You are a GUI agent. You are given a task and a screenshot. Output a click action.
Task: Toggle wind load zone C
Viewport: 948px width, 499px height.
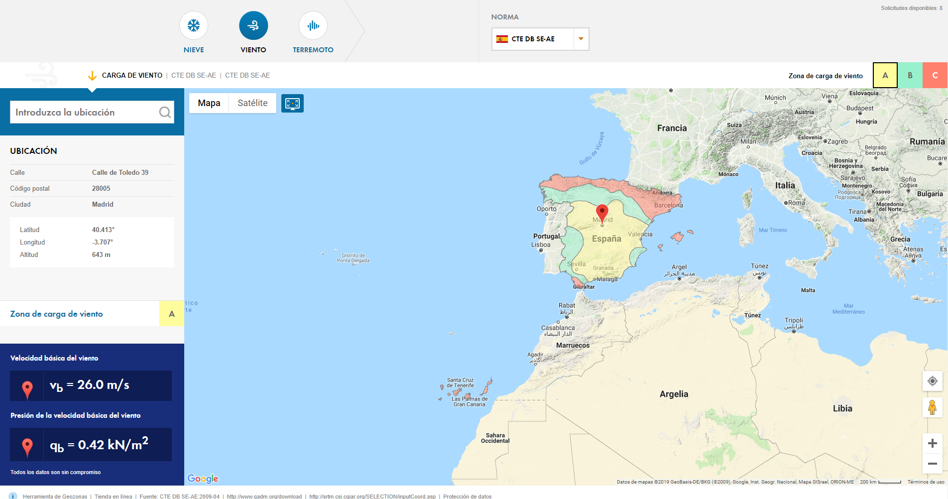(936, 75)
